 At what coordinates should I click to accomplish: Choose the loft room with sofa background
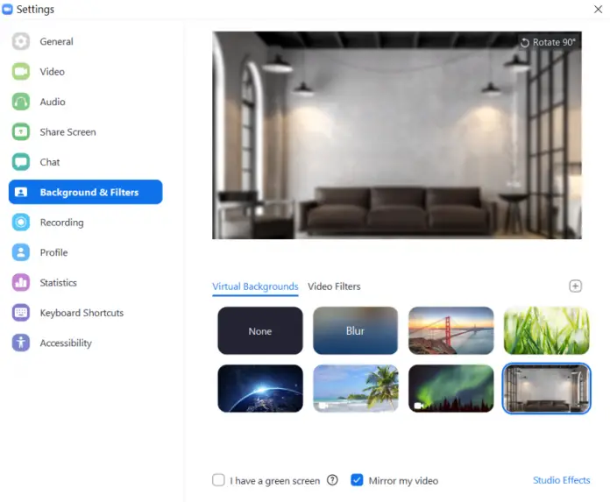pos(547,388)
